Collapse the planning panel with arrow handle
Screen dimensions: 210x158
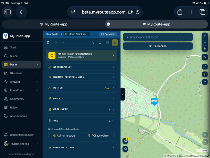pyautogui.click(x=123, y=94)
